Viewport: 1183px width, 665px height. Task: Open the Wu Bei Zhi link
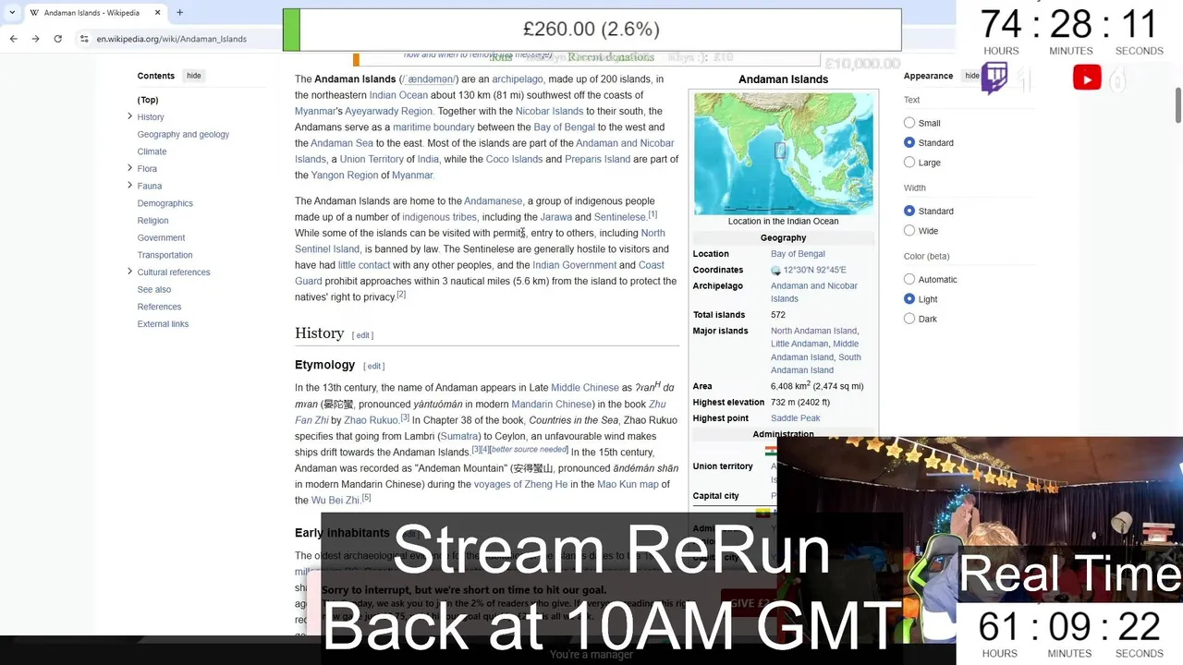(335, 501)
